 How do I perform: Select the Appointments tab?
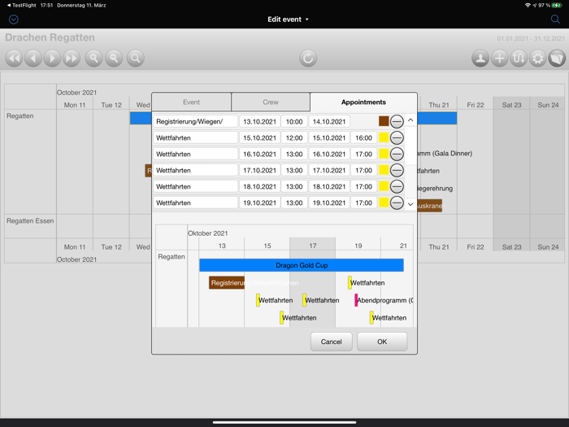pyautogui.click(x=363, y=102)
